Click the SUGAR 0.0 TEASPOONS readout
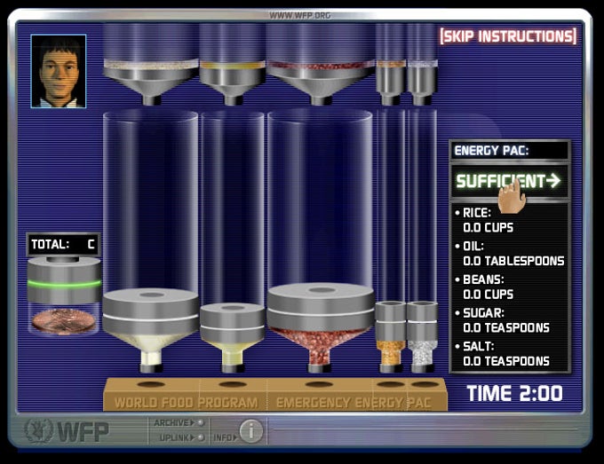This screenshot has width=604, height=464. click(503, 320)
